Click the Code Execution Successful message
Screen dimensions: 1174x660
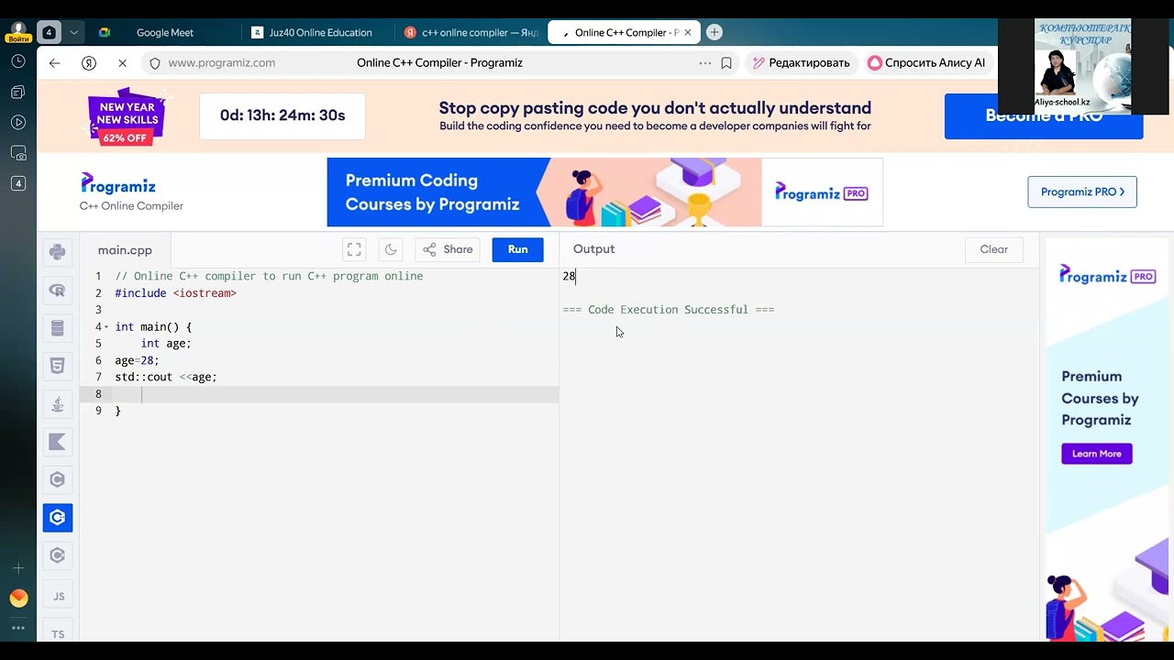pyautogui.click(x=669, y=310)
